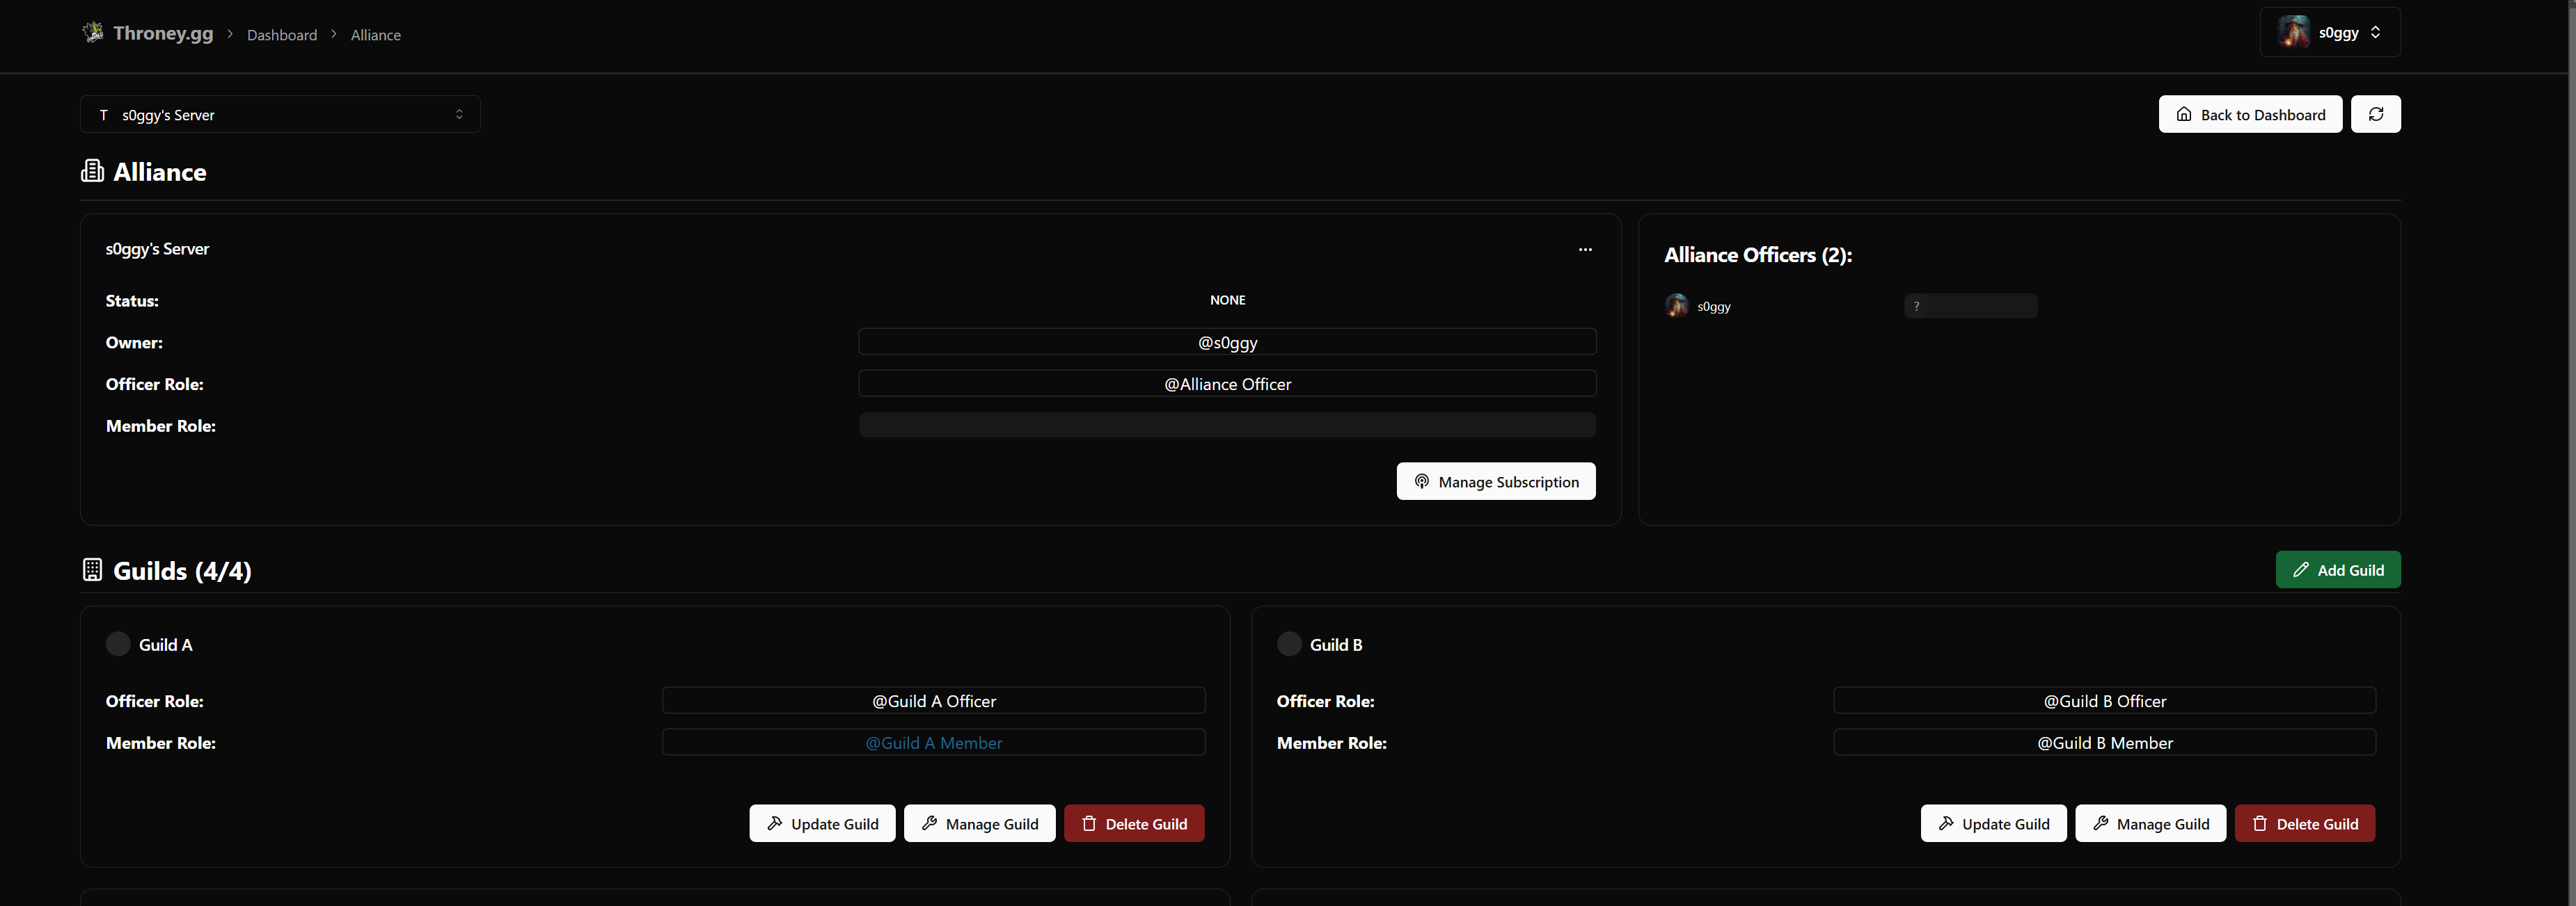
Task: Click the Dashboard breadcrumb link
Action: [282, 35]
